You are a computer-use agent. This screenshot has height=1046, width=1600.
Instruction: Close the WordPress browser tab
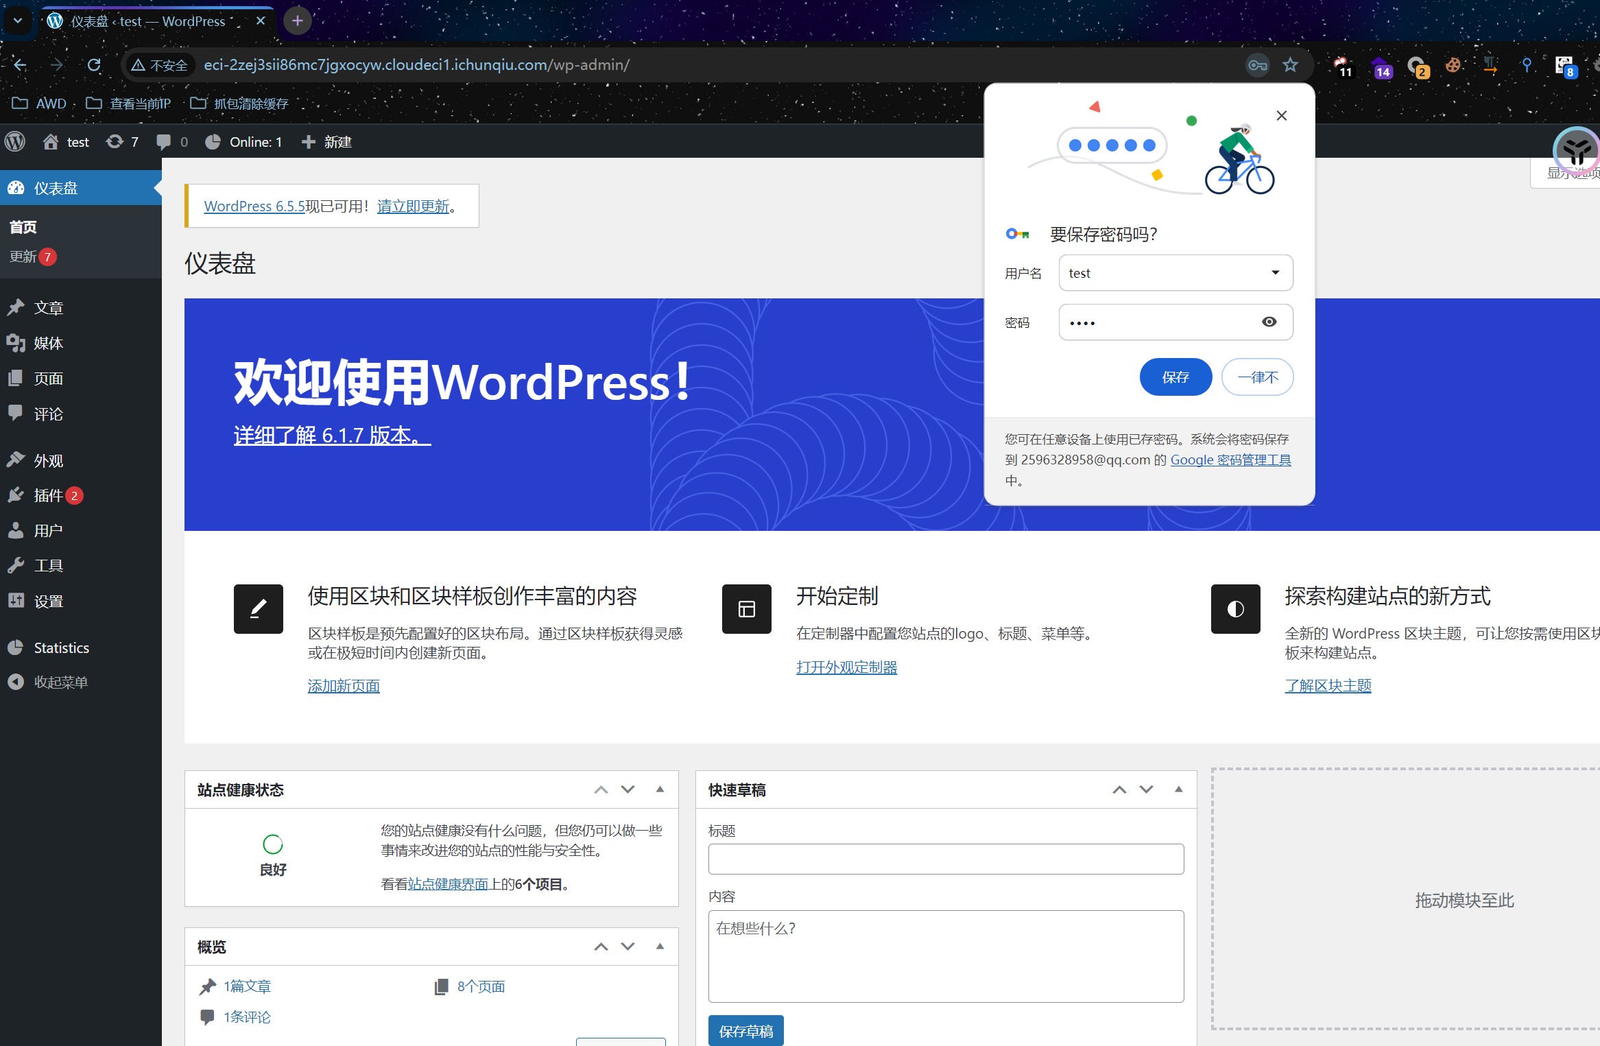[x=261, y=21]
